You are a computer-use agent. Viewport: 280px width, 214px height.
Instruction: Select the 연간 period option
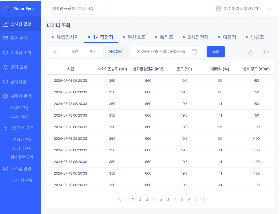click(93, 52)
